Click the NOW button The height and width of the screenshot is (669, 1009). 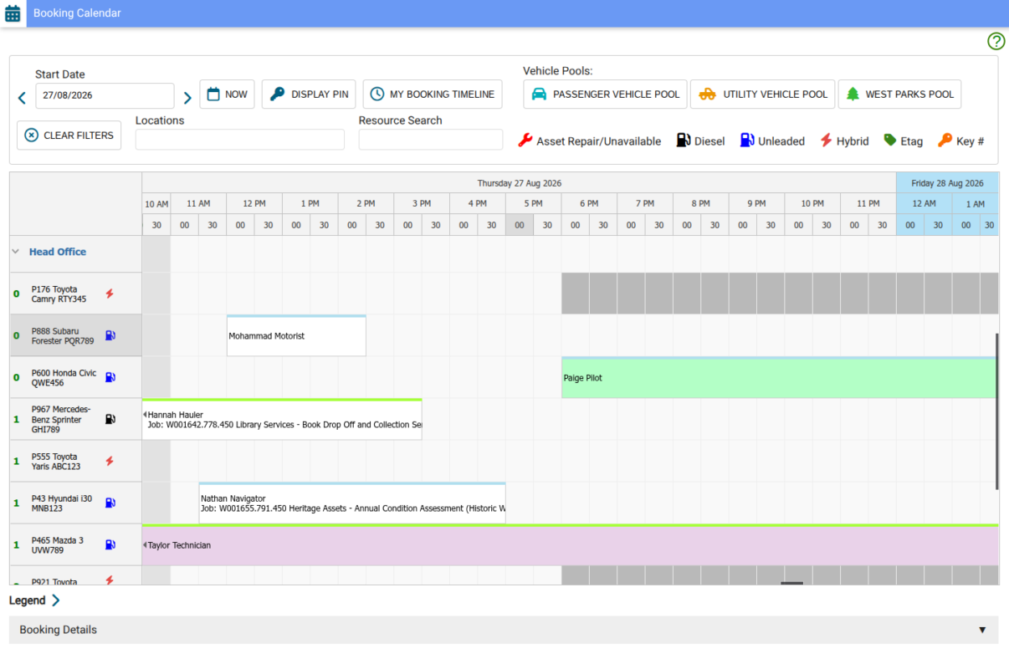pos(227,94)
